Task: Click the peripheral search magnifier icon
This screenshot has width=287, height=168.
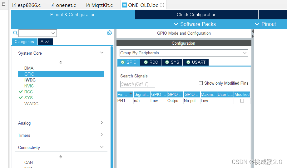Action: [15, 33]
